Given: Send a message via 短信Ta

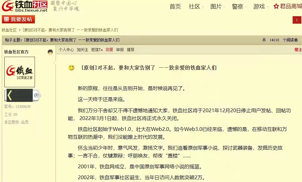Looking at the screenshot, I should pyautogui.click(x=97, y=50).
